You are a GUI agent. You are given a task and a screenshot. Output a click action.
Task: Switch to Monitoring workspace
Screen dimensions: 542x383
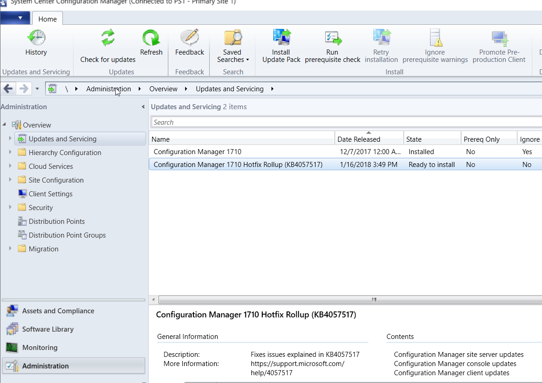(73, 348)
